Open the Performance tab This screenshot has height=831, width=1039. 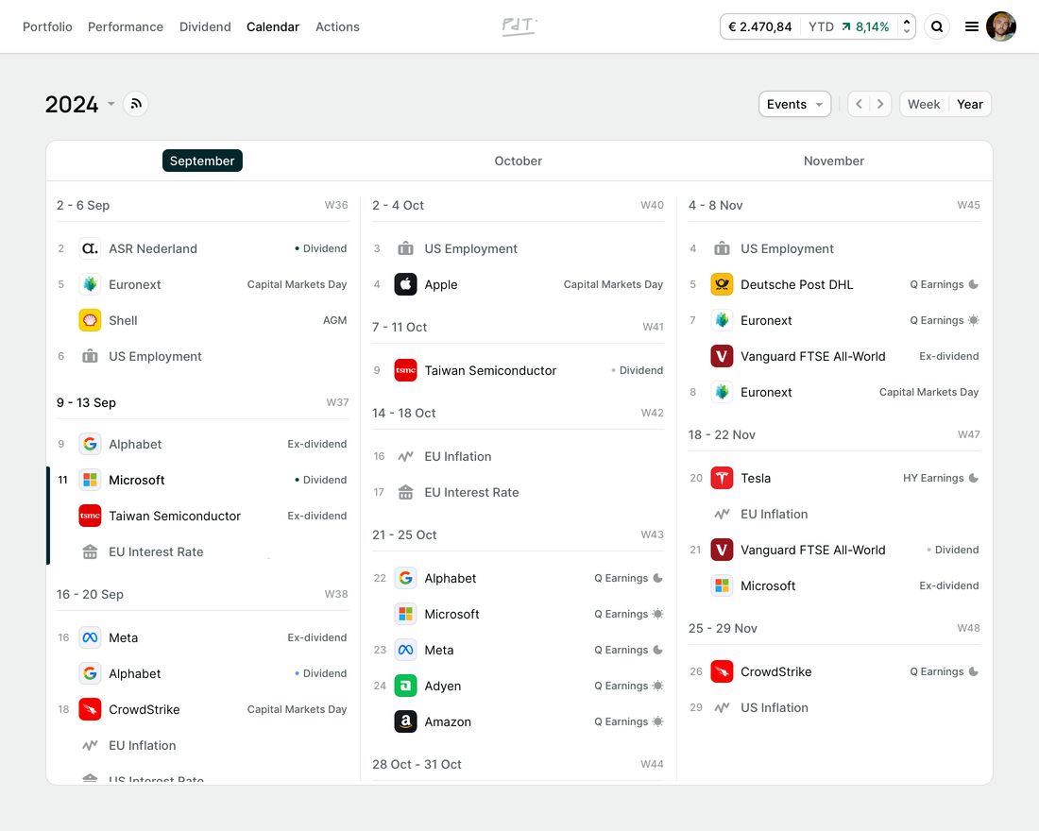coord(126,26)
